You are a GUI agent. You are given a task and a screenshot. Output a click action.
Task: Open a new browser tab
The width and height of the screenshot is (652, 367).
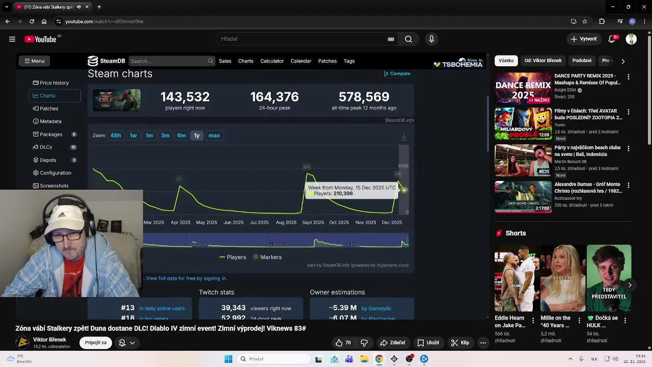coord(99,7)
